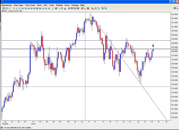Show the volume histogram icon

65,8
